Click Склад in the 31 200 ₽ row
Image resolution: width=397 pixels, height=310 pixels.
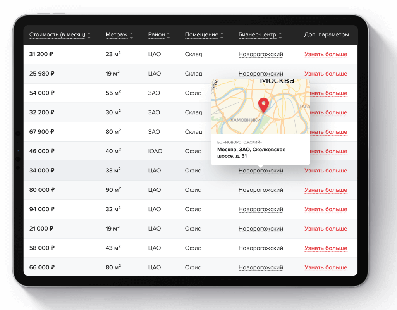pyautogui.click(x=193, y=54)
